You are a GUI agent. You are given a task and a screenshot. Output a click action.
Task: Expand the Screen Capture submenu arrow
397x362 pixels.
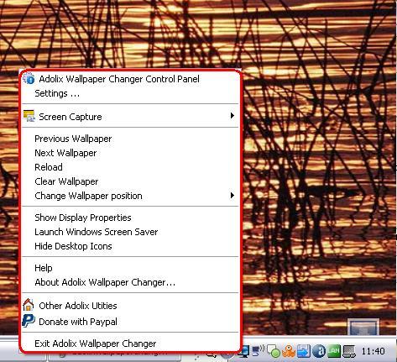pyautogui.click(x=232, y=116)
